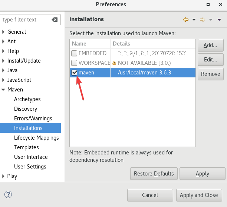Expand the General tree node

[3, 32]
